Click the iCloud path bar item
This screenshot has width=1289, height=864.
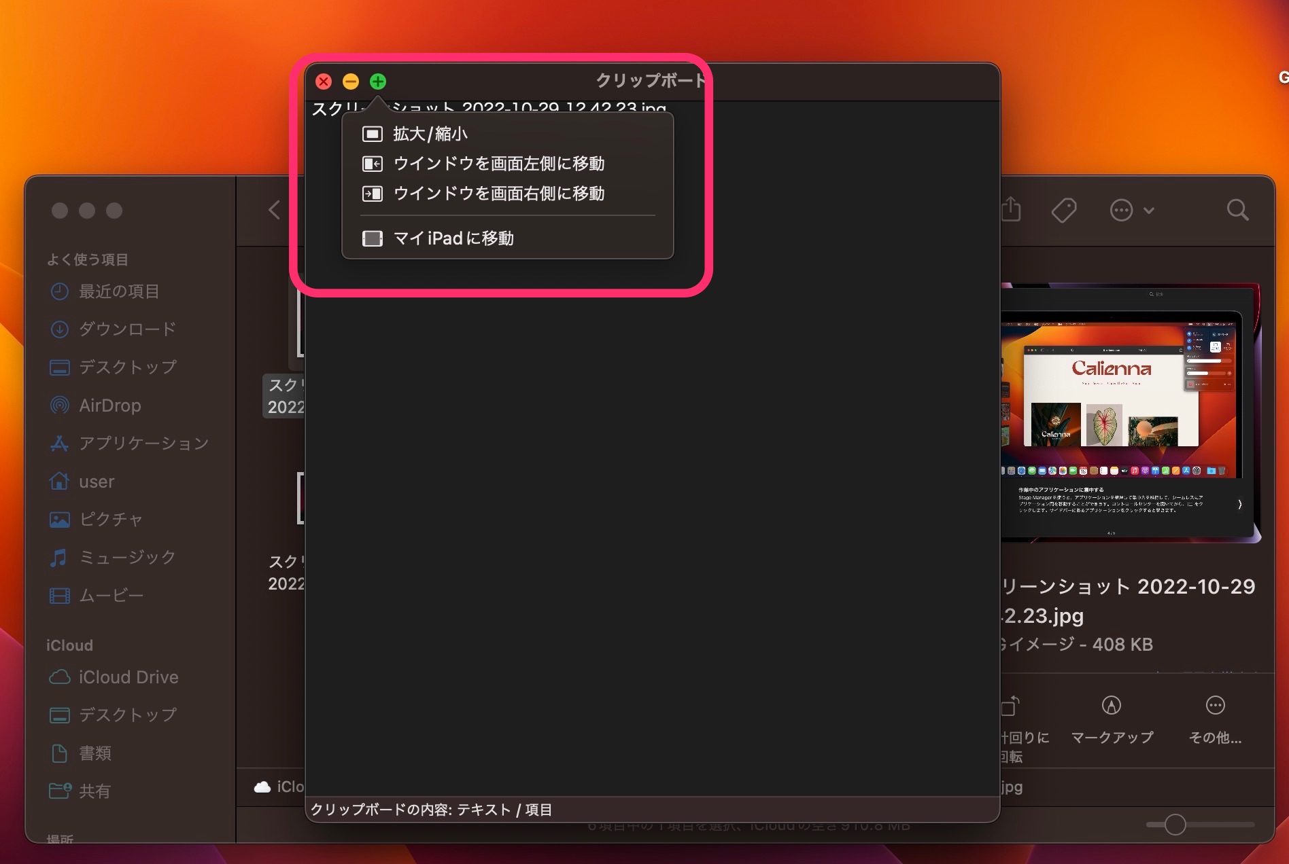click(x=279, y=787)
